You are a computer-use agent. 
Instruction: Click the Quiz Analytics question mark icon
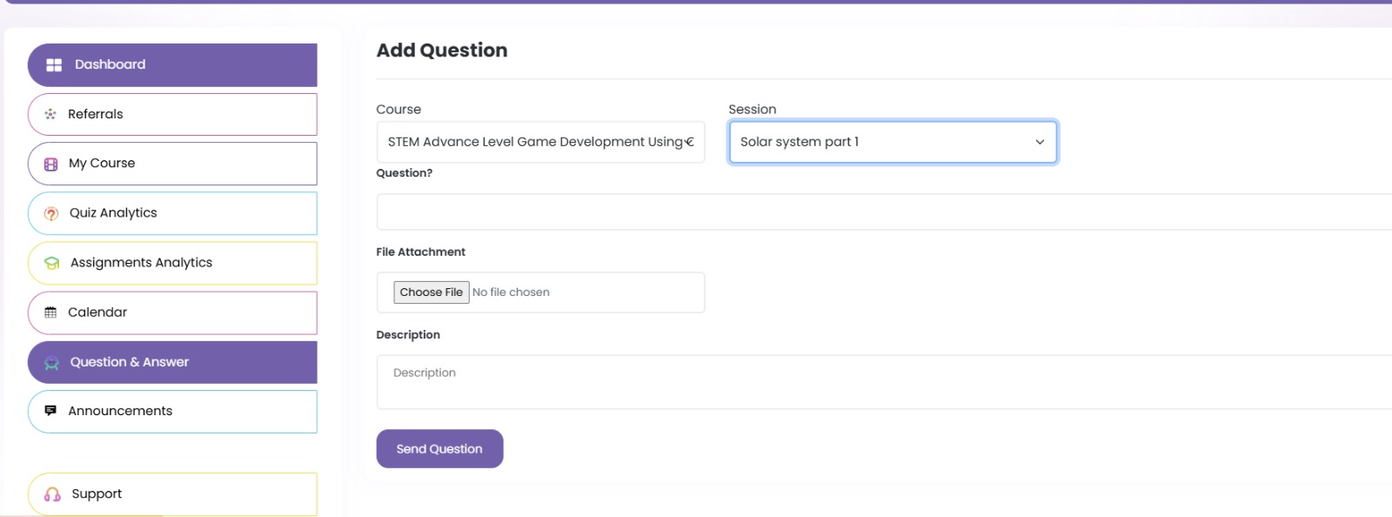[x=51, y=214]
